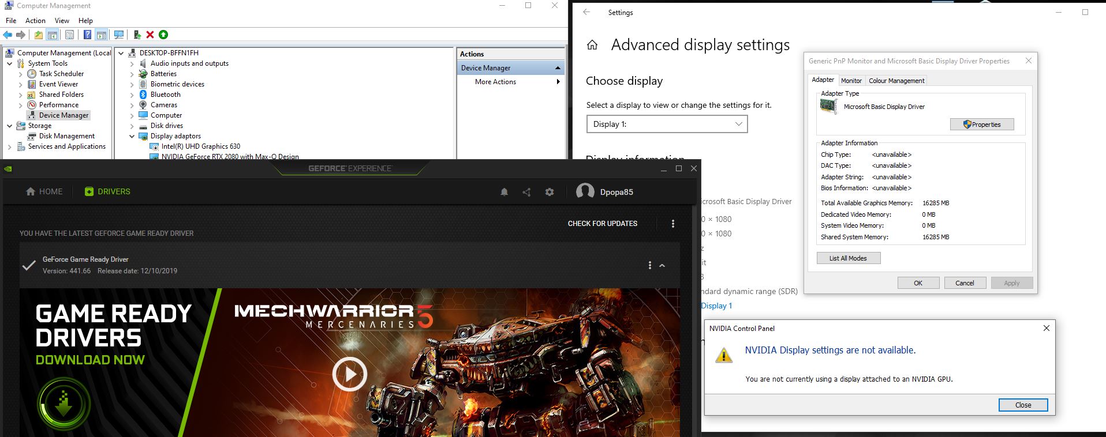1106x437 pixels.
Task: Open the three-dot menu beside Check for Updates
Action: click(673, 224)
